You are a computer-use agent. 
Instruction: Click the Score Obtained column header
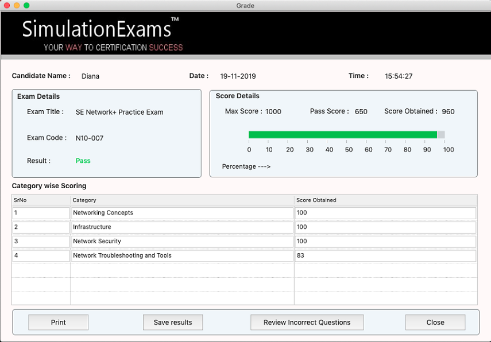click(x=385, y=200)
